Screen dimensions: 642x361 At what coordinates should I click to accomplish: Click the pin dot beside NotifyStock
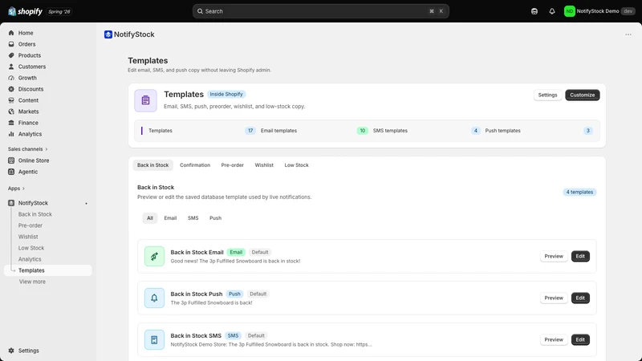(86, 204)
